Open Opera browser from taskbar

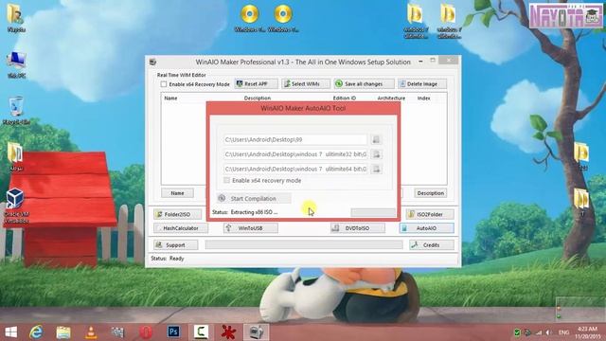tap(146, 332)
